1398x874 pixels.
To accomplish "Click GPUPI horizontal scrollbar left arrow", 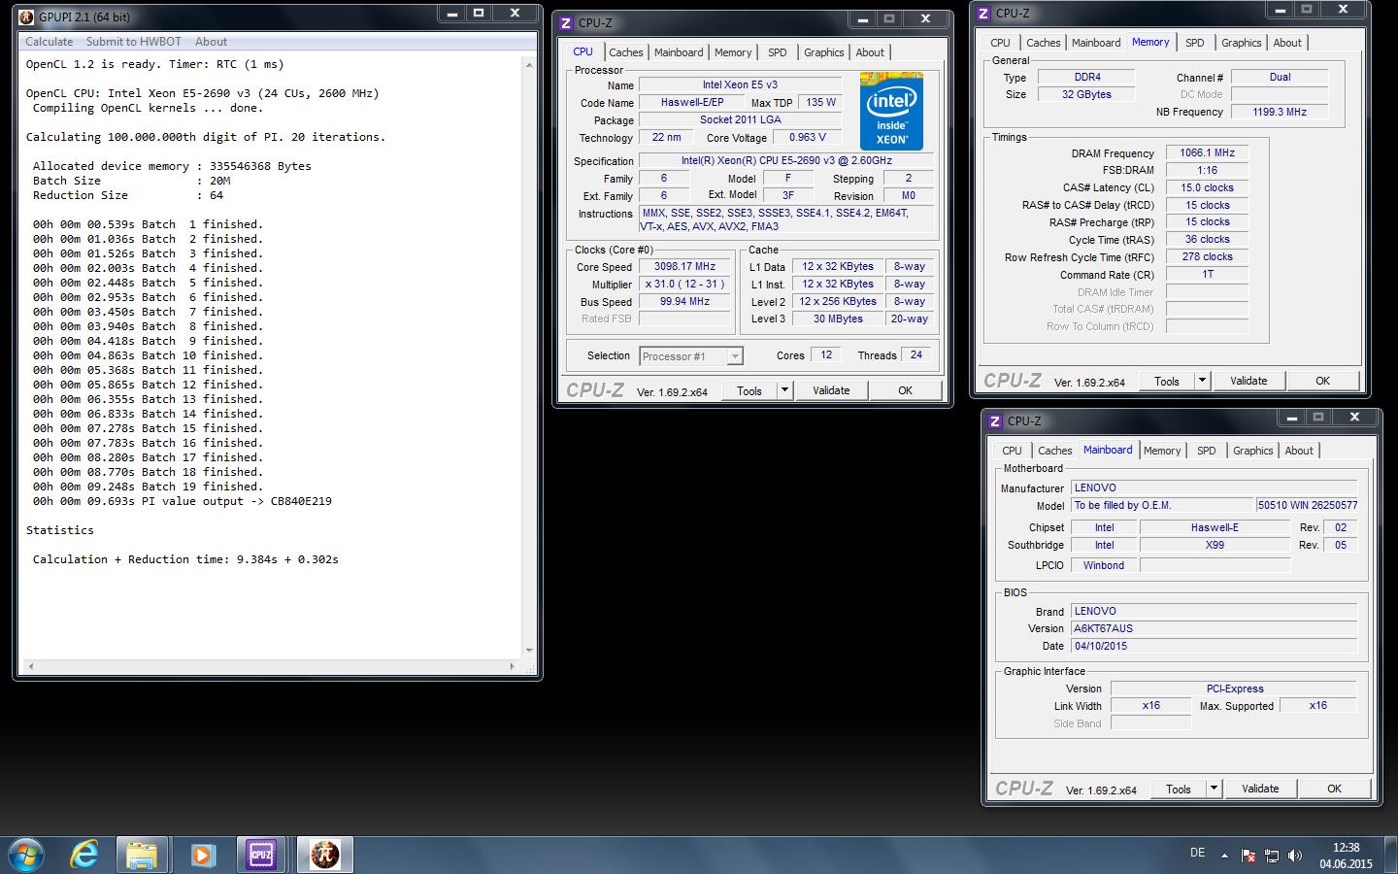I will pos(30,666).
